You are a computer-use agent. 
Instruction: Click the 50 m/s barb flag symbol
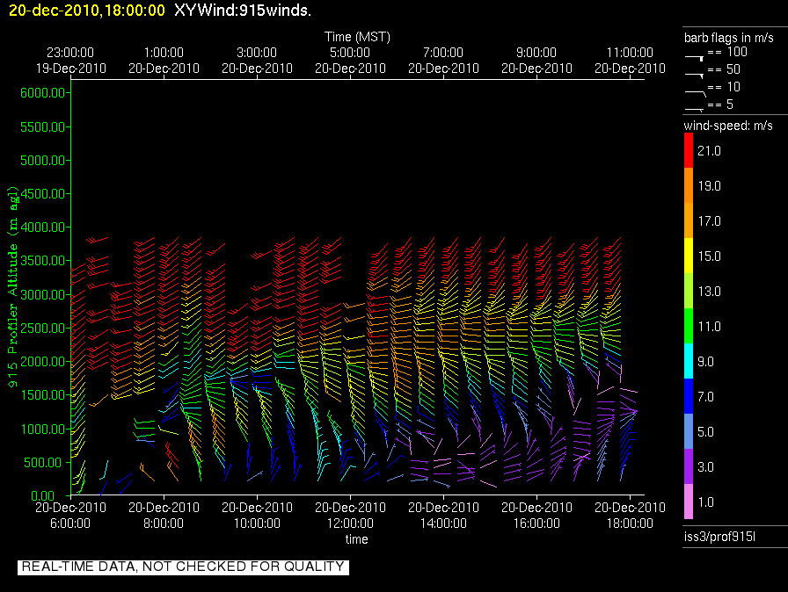[695, 76]
